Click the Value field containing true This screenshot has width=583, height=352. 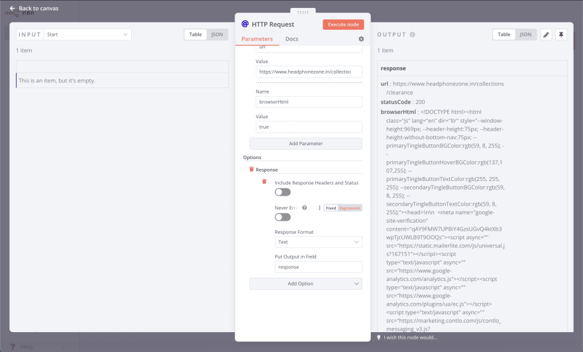pos(309,127)
